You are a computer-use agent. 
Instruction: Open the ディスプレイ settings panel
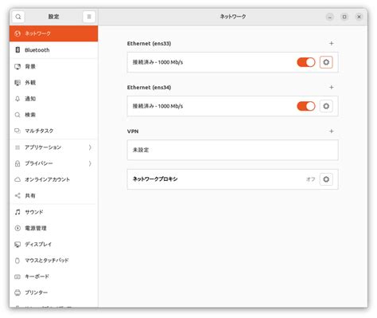pyautogui.click(x=53, y=244)
